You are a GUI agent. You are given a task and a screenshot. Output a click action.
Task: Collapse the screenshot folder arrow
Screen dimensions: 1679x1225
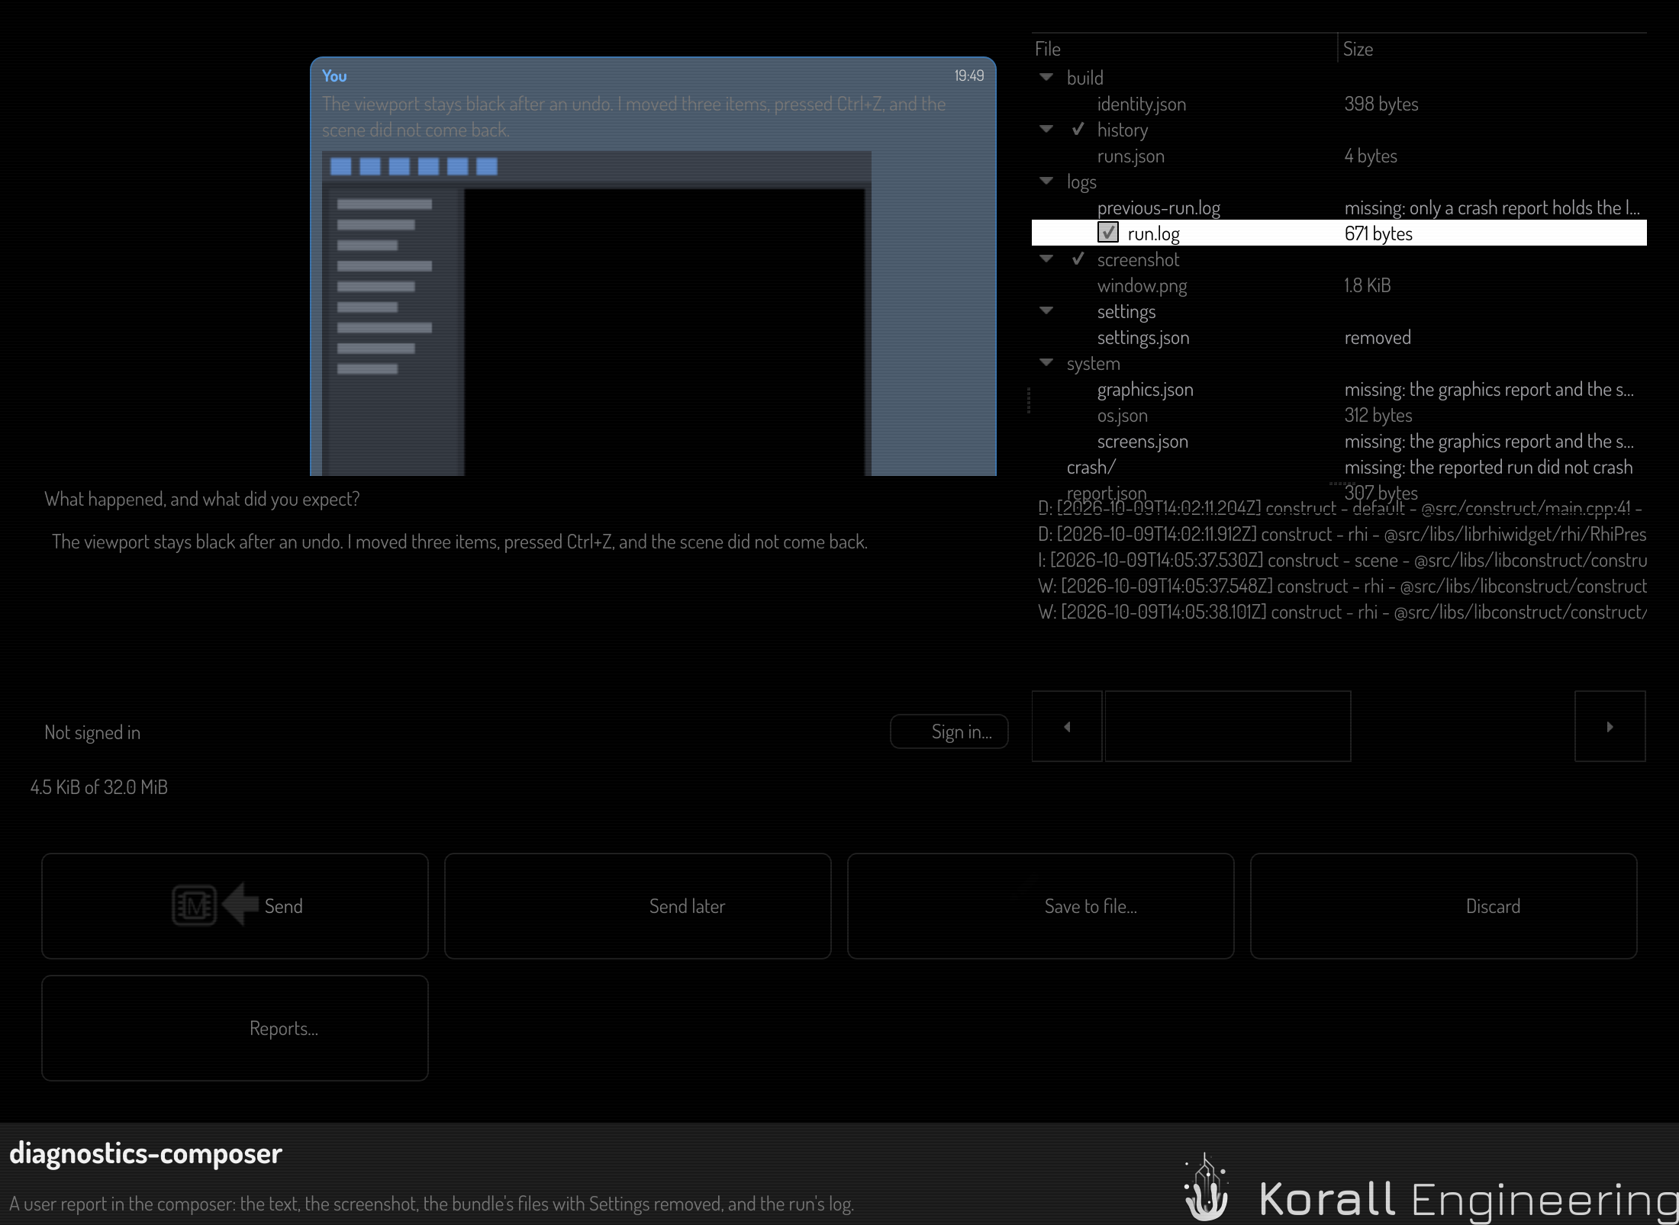click(1046, 259)
